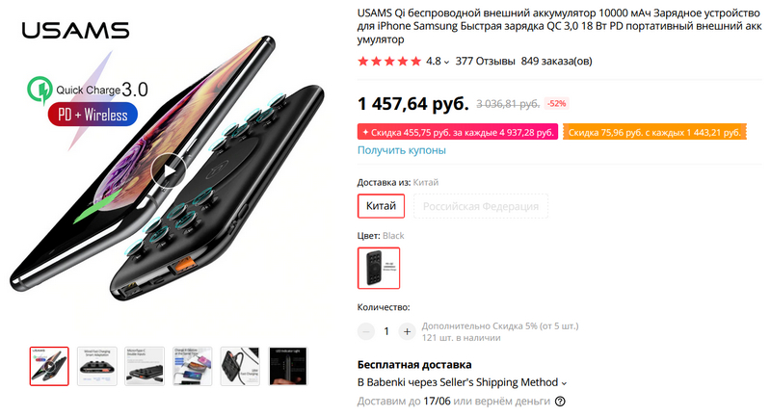Play the product video
771x416 pixels.
click(169, 170)
